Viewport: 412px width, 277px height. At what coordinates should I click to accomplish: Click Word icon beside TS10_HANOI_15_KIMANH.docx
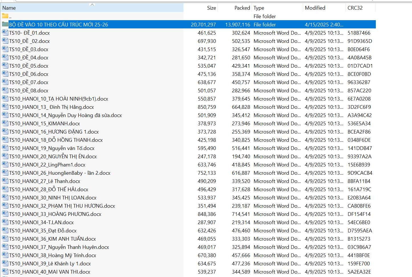(5, 123)
